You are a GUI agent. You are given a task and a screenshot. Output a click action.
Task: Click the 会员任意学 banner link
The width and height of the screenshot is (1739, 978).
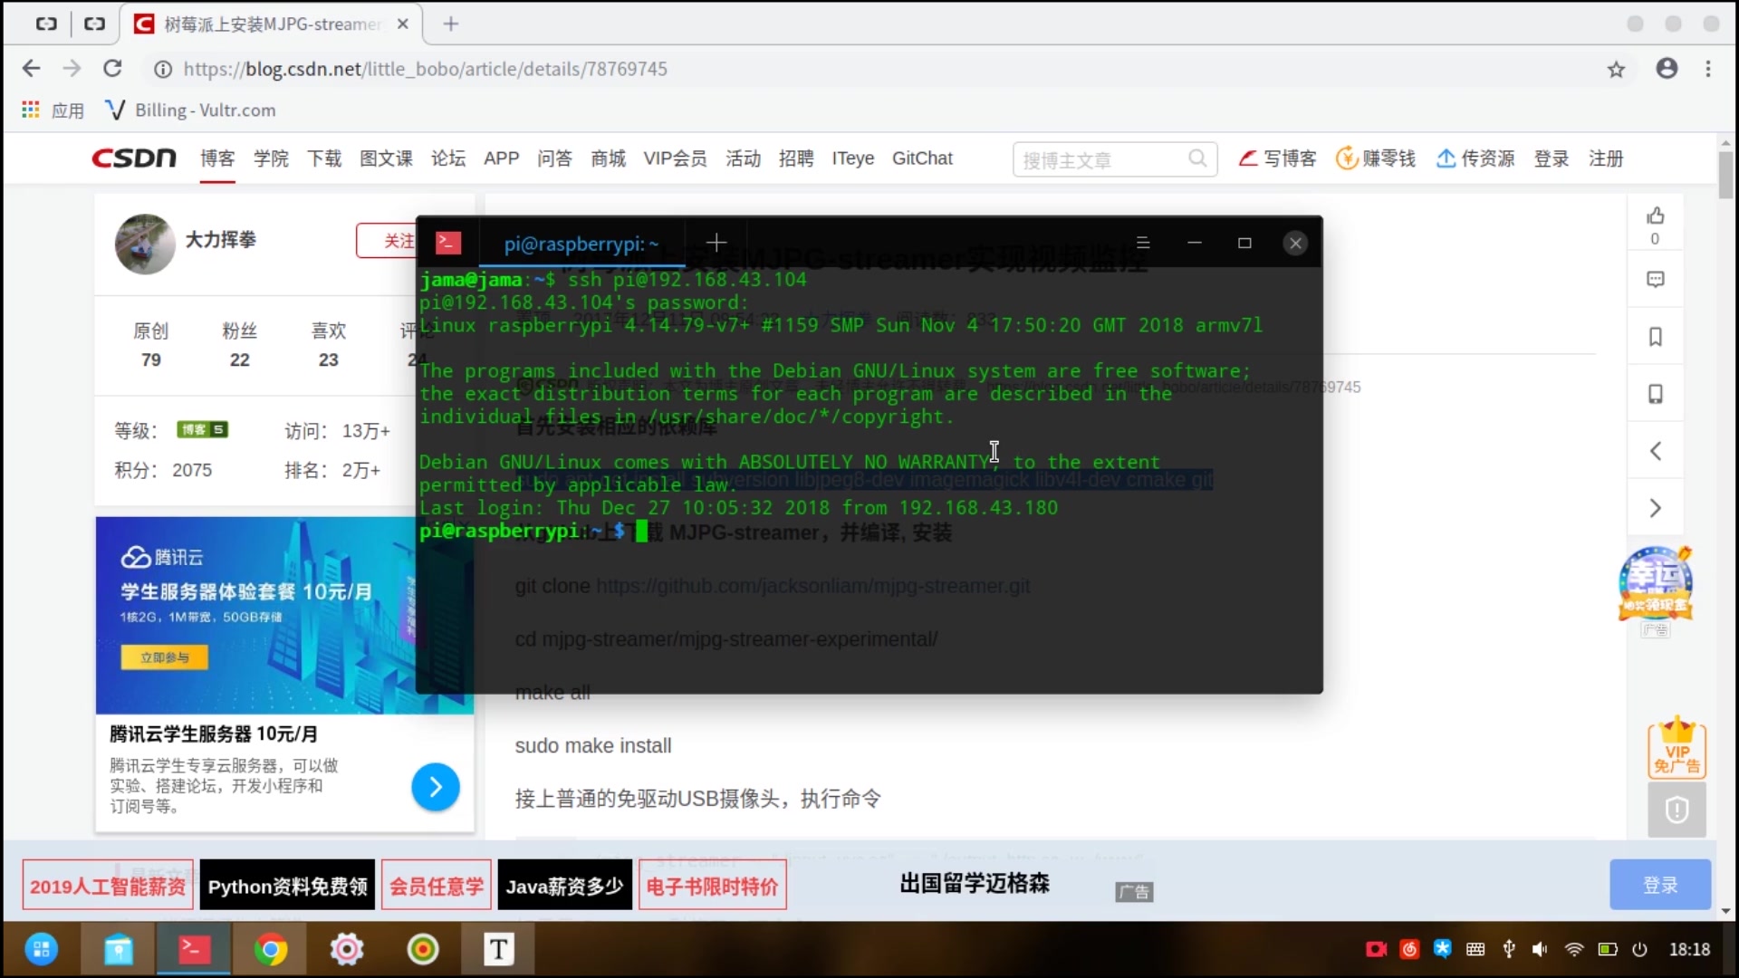tap(437, 886)
